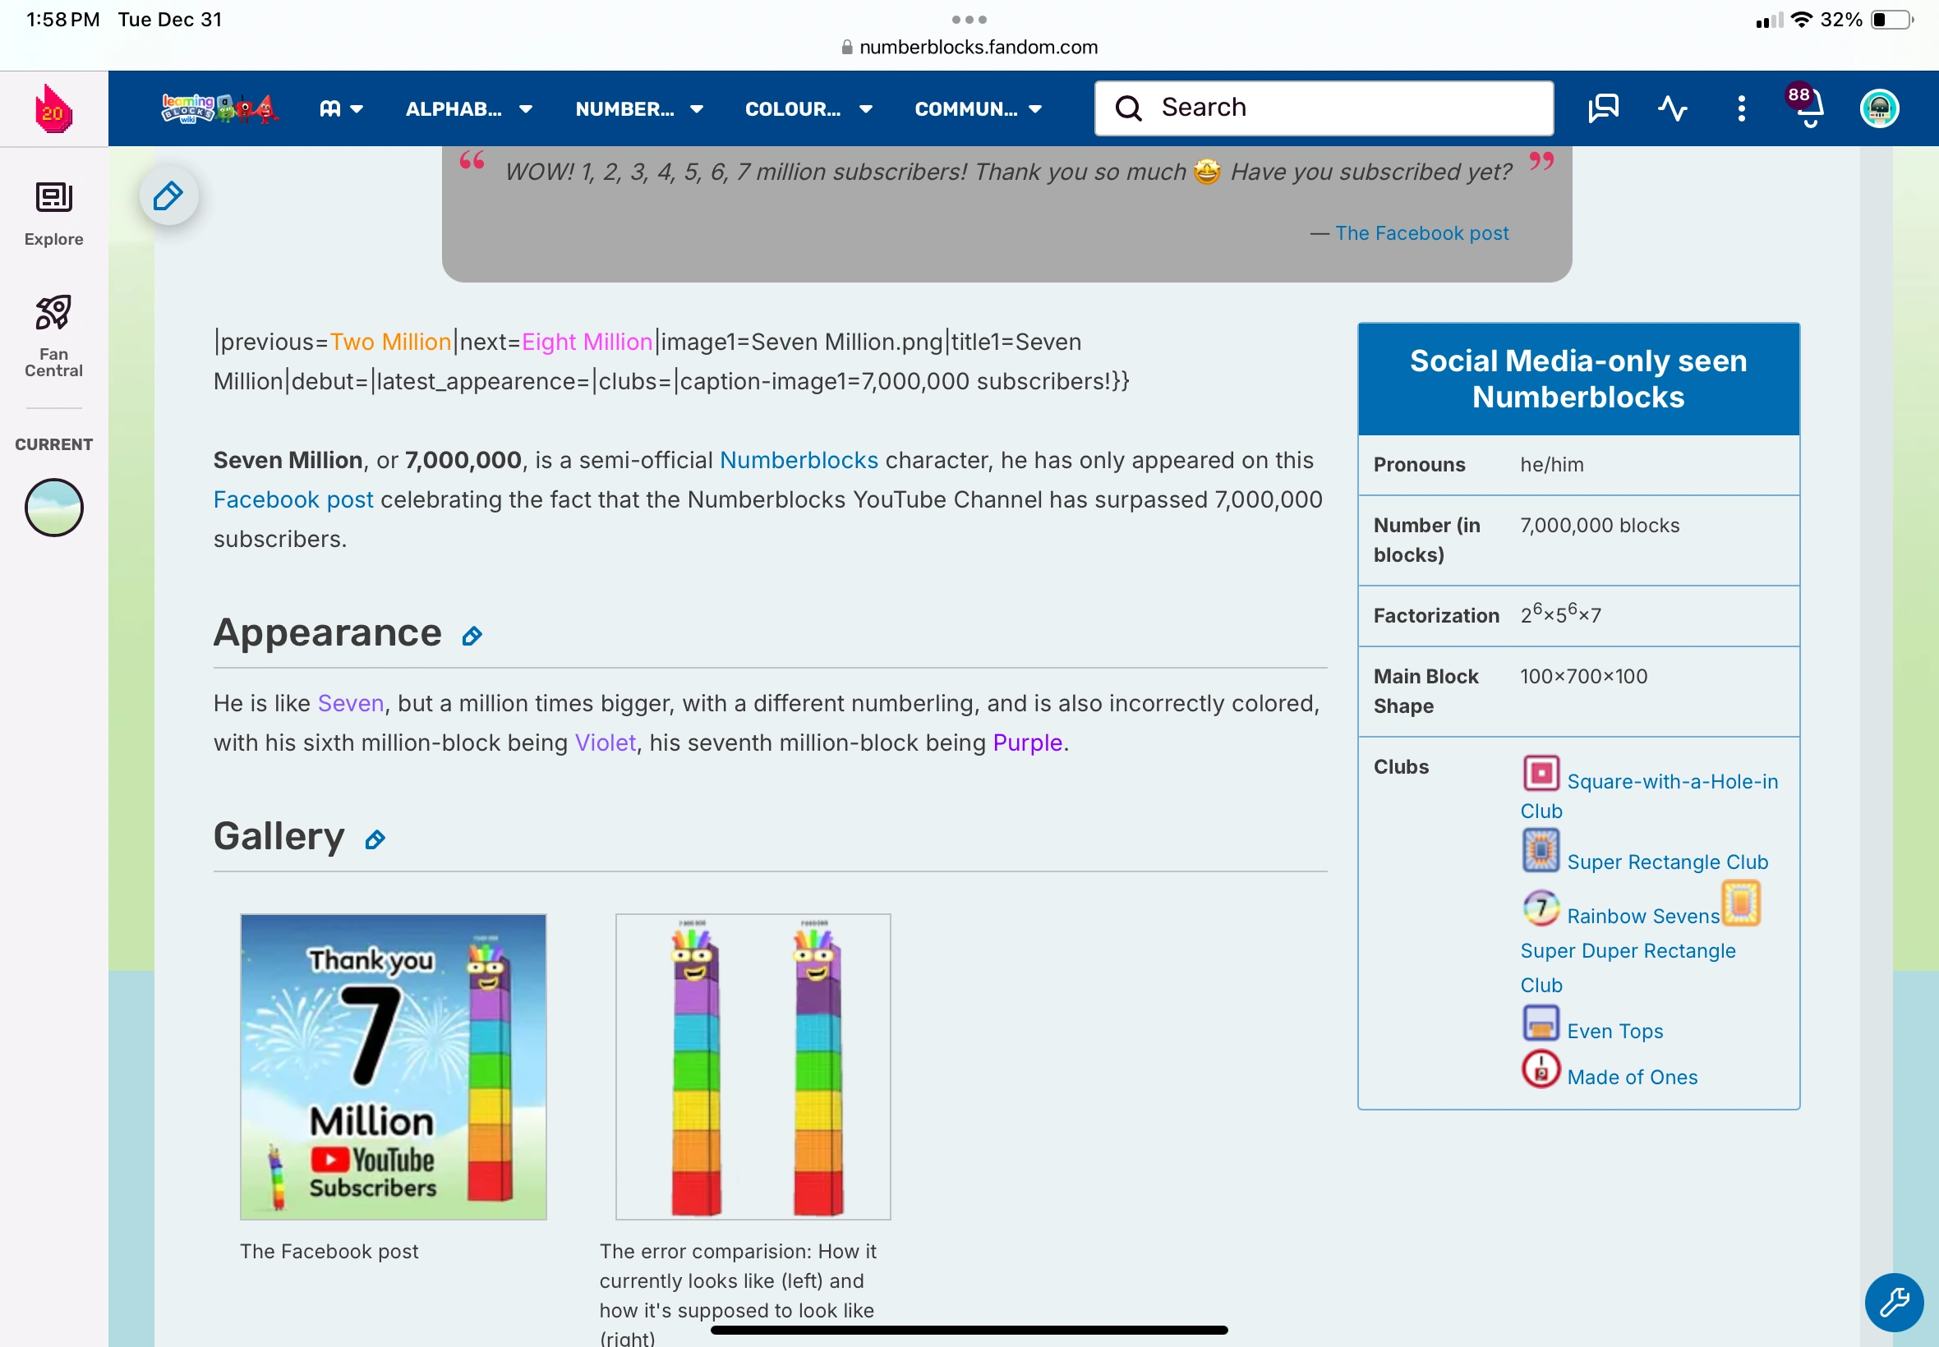Click the '7,000,000 blocks' value
The height and width of the screenshot is (1347, 1939).
tap(1600, 525)
